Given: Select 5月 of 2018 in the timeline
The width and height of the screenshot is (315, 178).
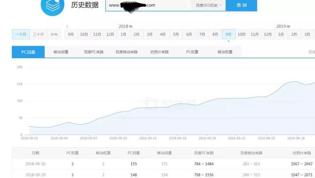Looking at the screenshot, I should (176, 34).
